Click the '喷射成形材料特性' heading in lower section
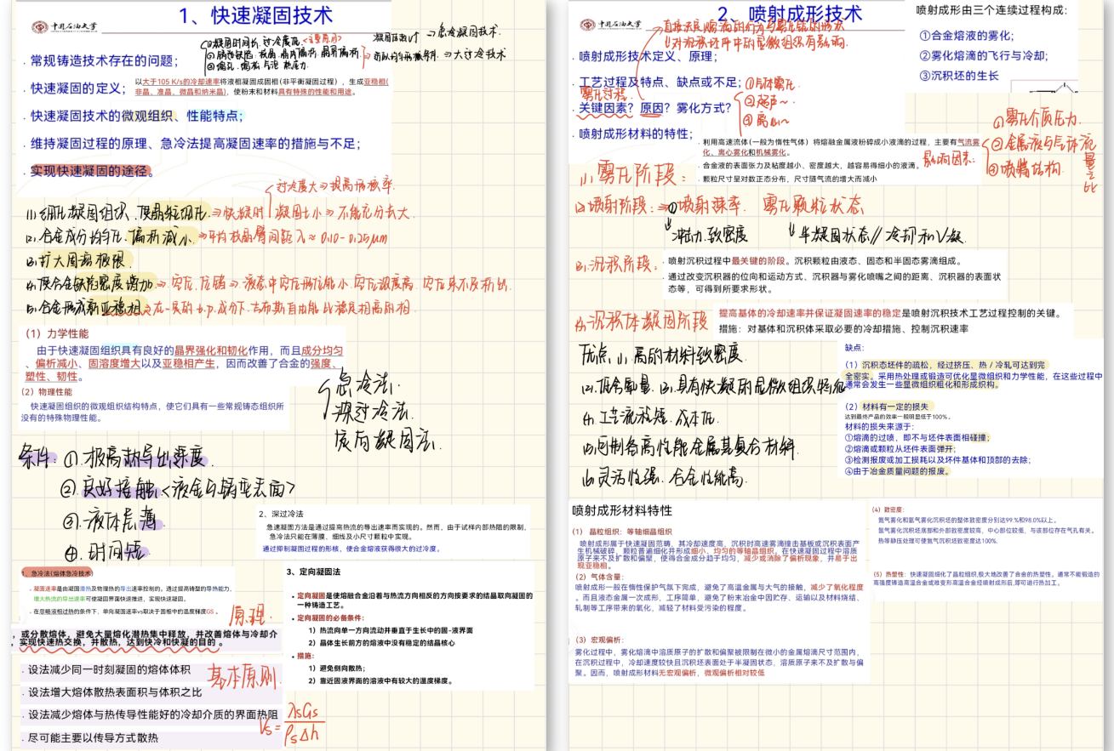Image resolution: width=1114 pixels, height=751 pixels. click(x=622, y=511)
